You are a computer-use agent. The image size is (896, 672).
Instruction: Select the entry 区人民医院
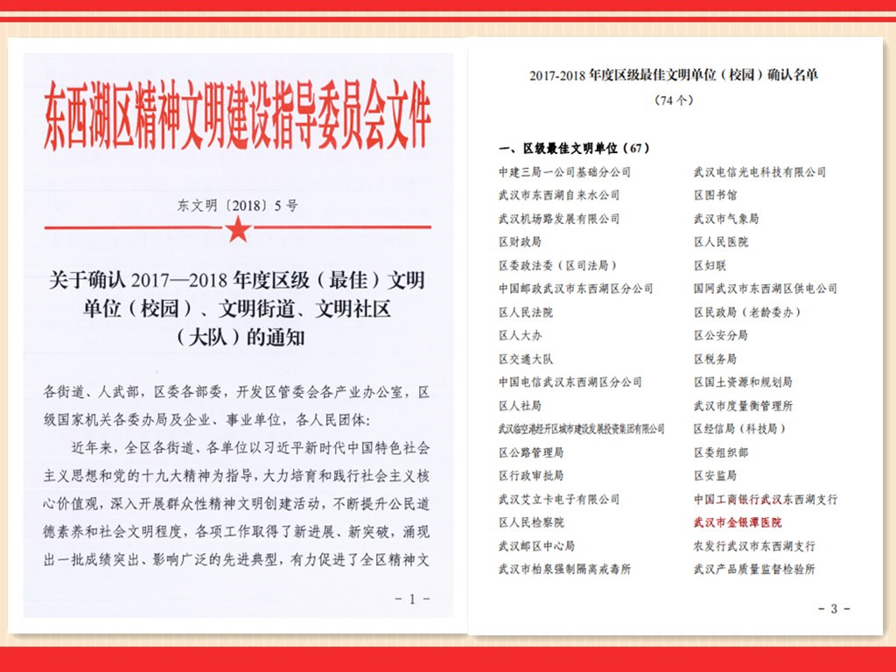tap(720, 242)
